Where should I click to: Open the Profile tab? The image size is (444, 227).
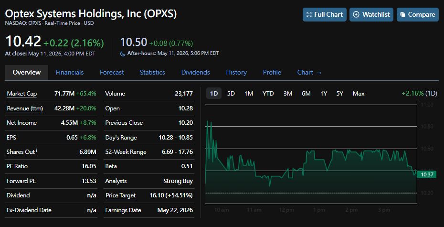point(272,73)
